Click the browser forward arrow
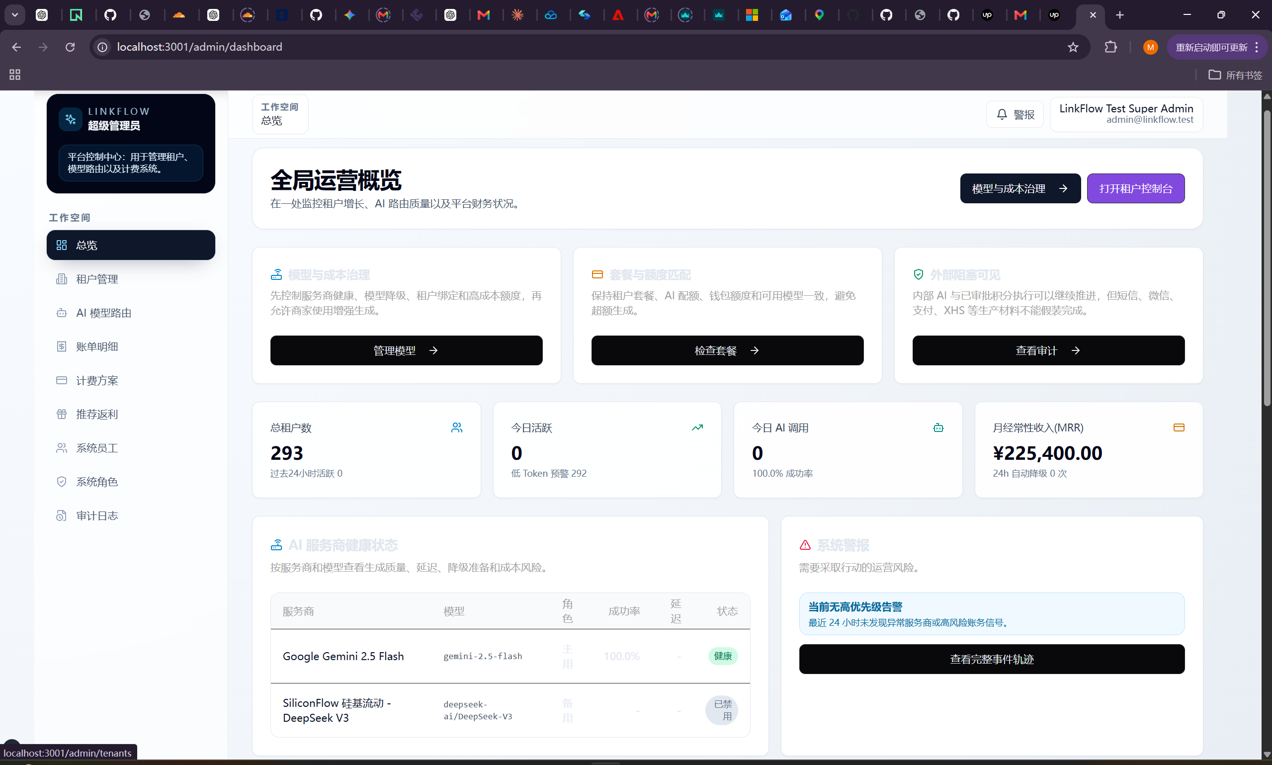This screenshot has width=1272, height=765. [43, 47]
